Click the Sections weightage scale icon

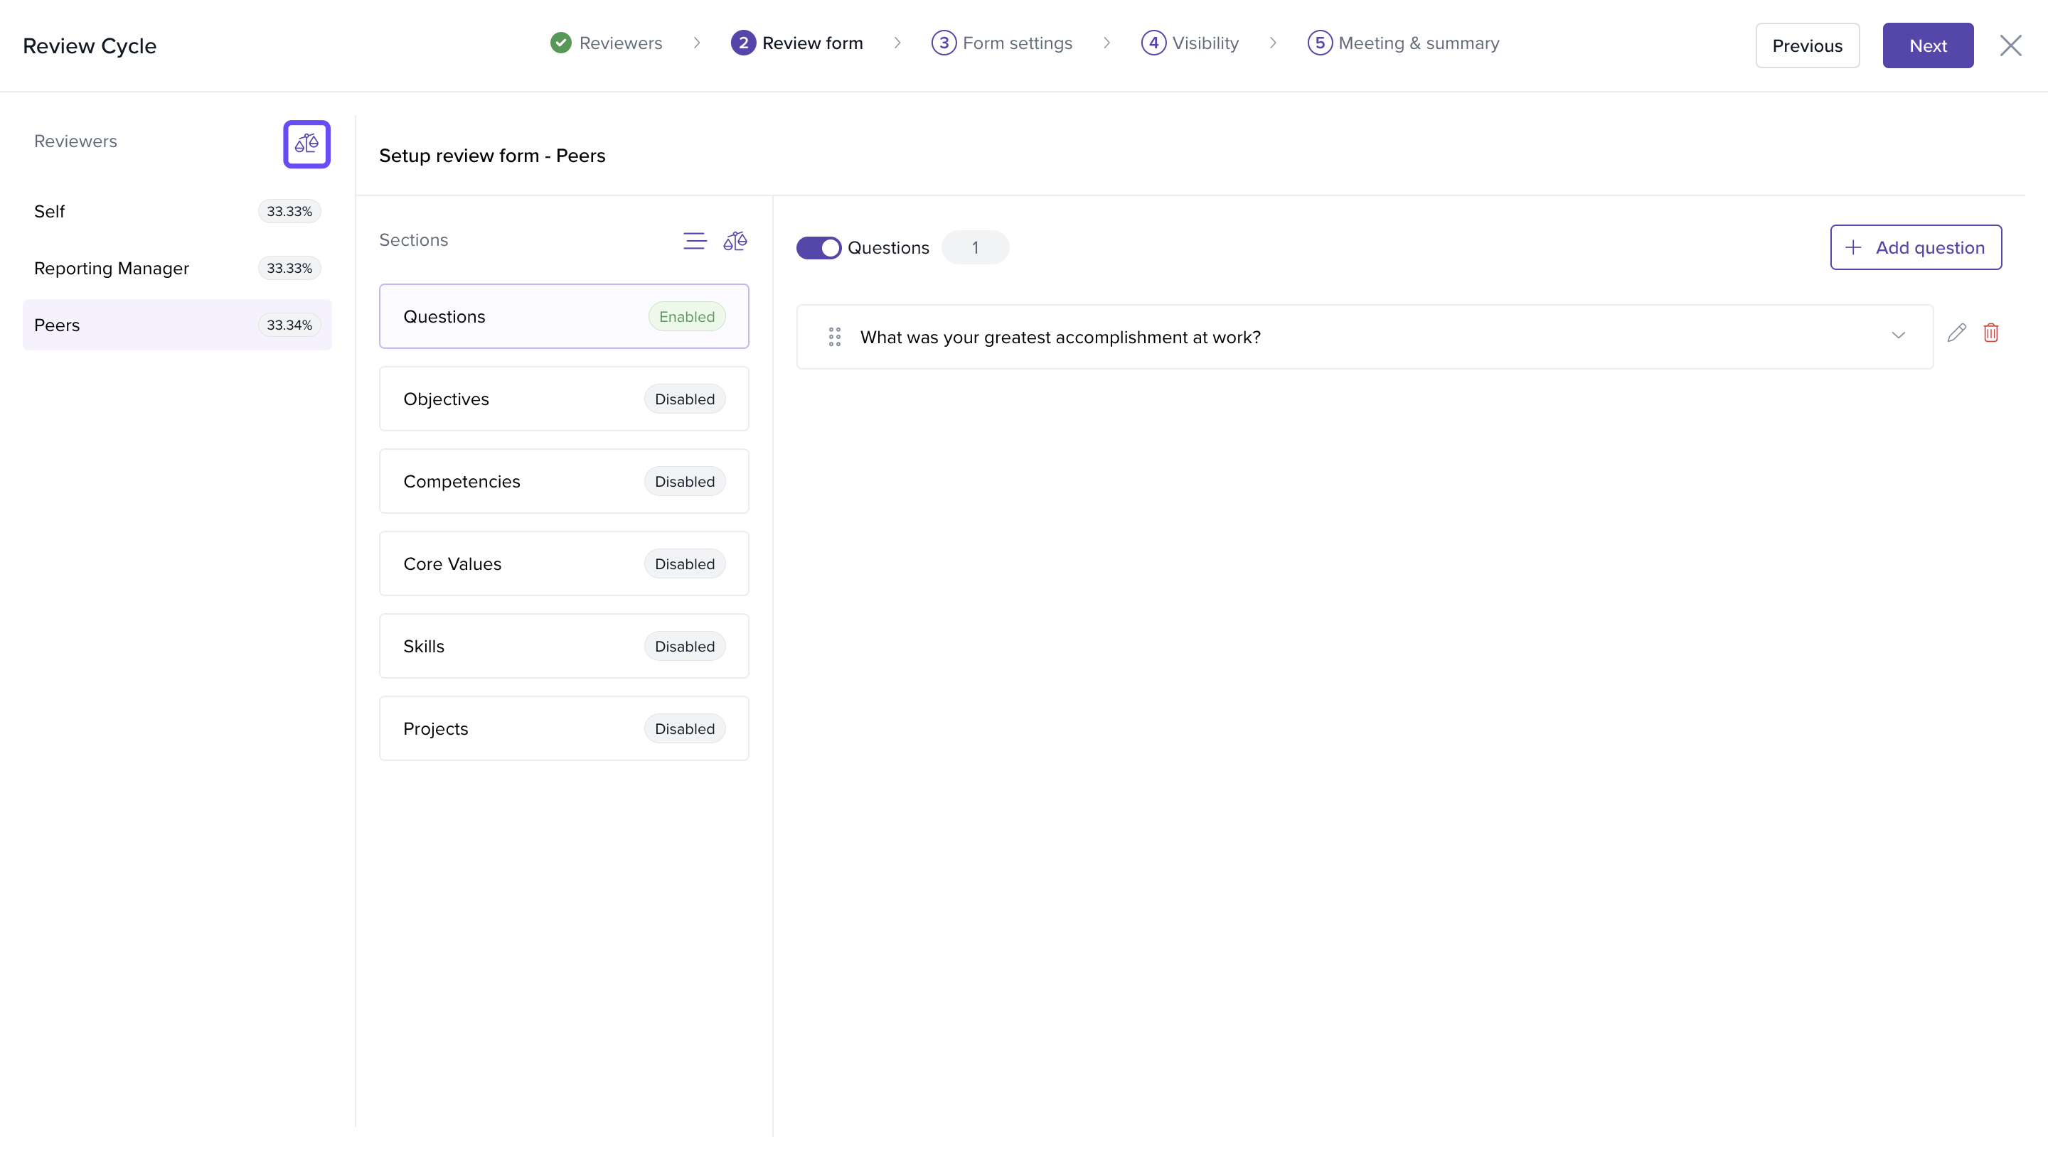click(735, 241)
